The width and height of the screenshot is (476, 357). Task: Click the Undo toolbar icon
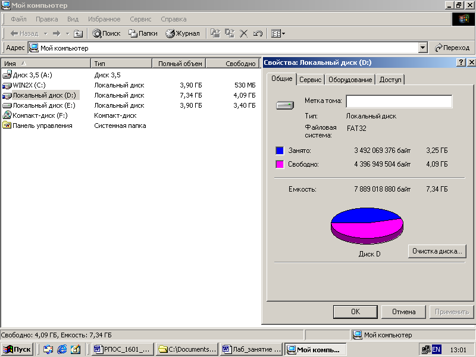(x=258, y=33)
